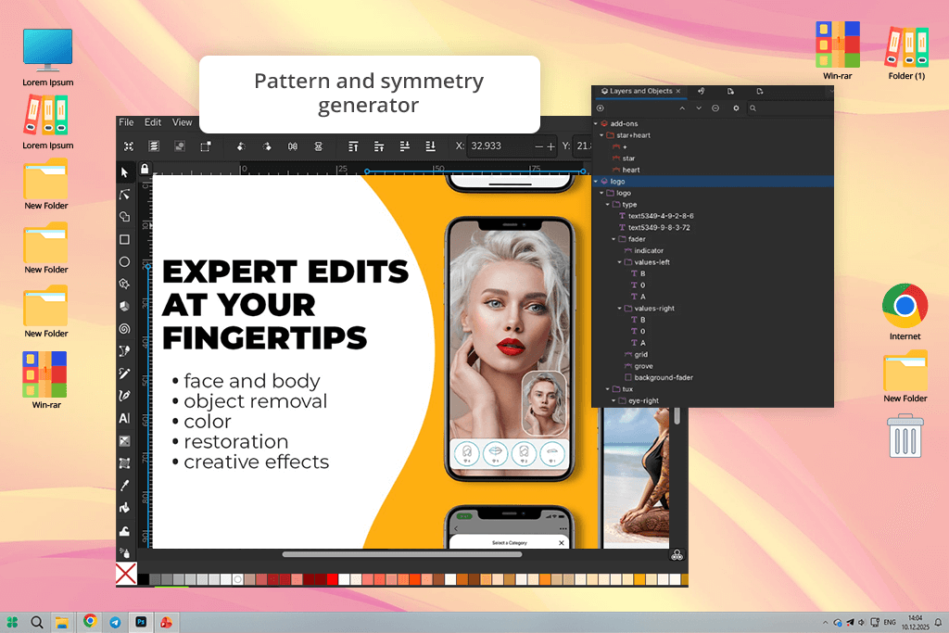Select the Pencil freehand tool

click(x=125, y=373)
